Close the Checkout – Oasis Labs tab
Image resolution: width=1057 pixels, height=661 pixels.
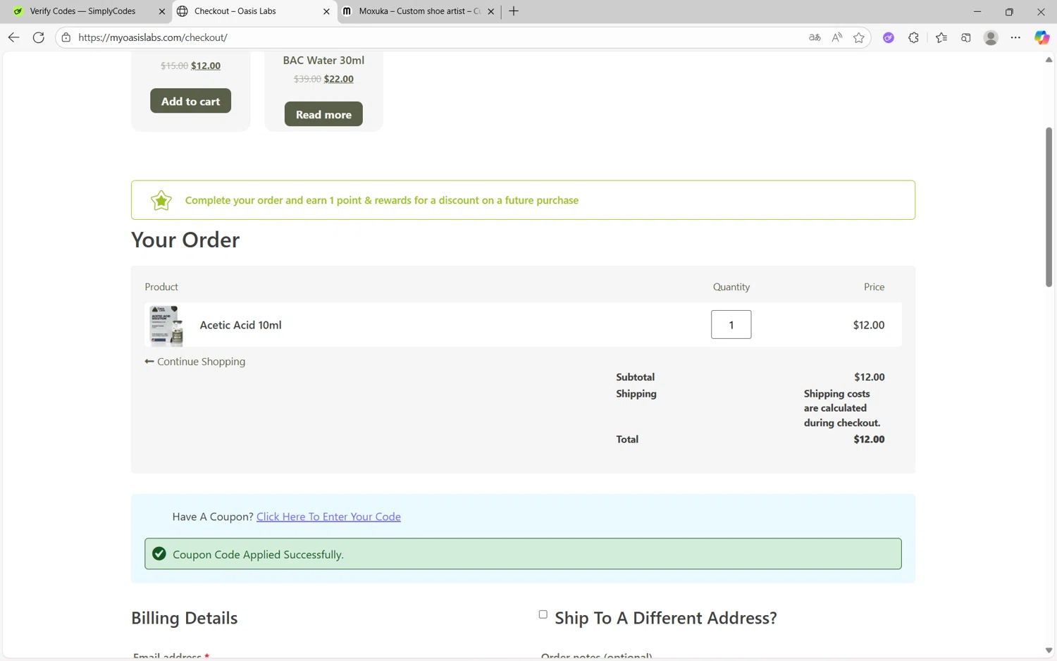pyautogui.click(x=326, y=11)
